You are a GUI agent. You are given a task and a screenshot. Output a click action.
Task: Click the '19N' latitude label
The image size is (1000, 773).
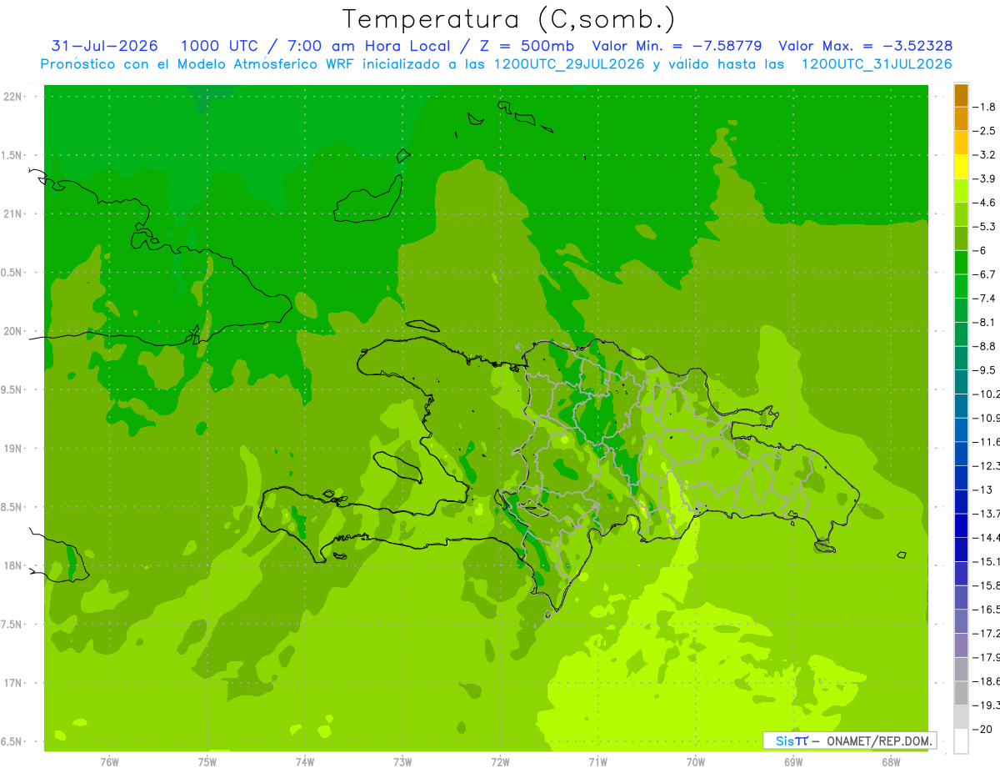pyautogui.click(x=12, y=449)
